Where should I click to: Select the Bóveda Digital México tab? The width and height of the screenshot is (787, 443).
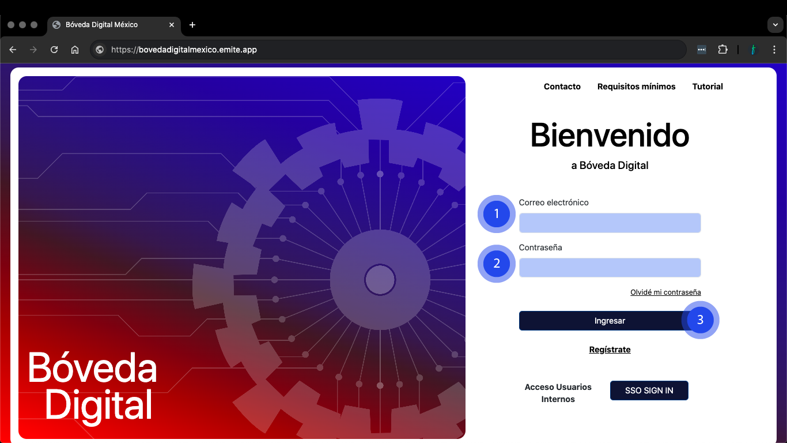(113, 25)
